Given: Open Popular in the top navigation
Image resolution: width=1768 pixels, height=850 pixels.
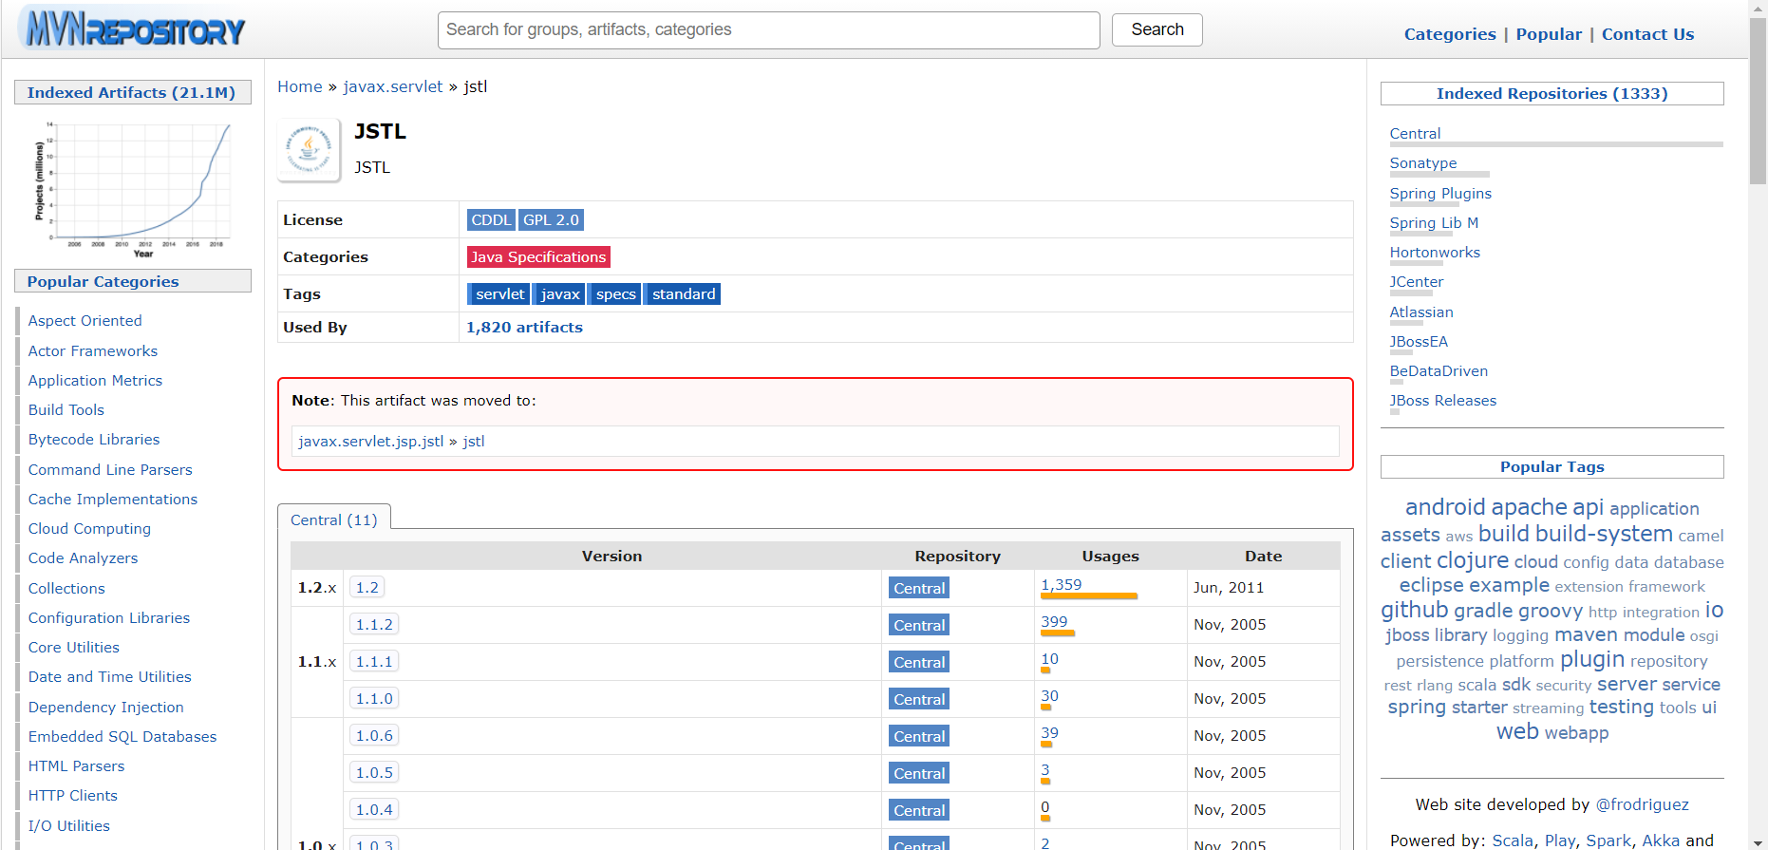Looking at the screenshot, I should (1548, 34).
